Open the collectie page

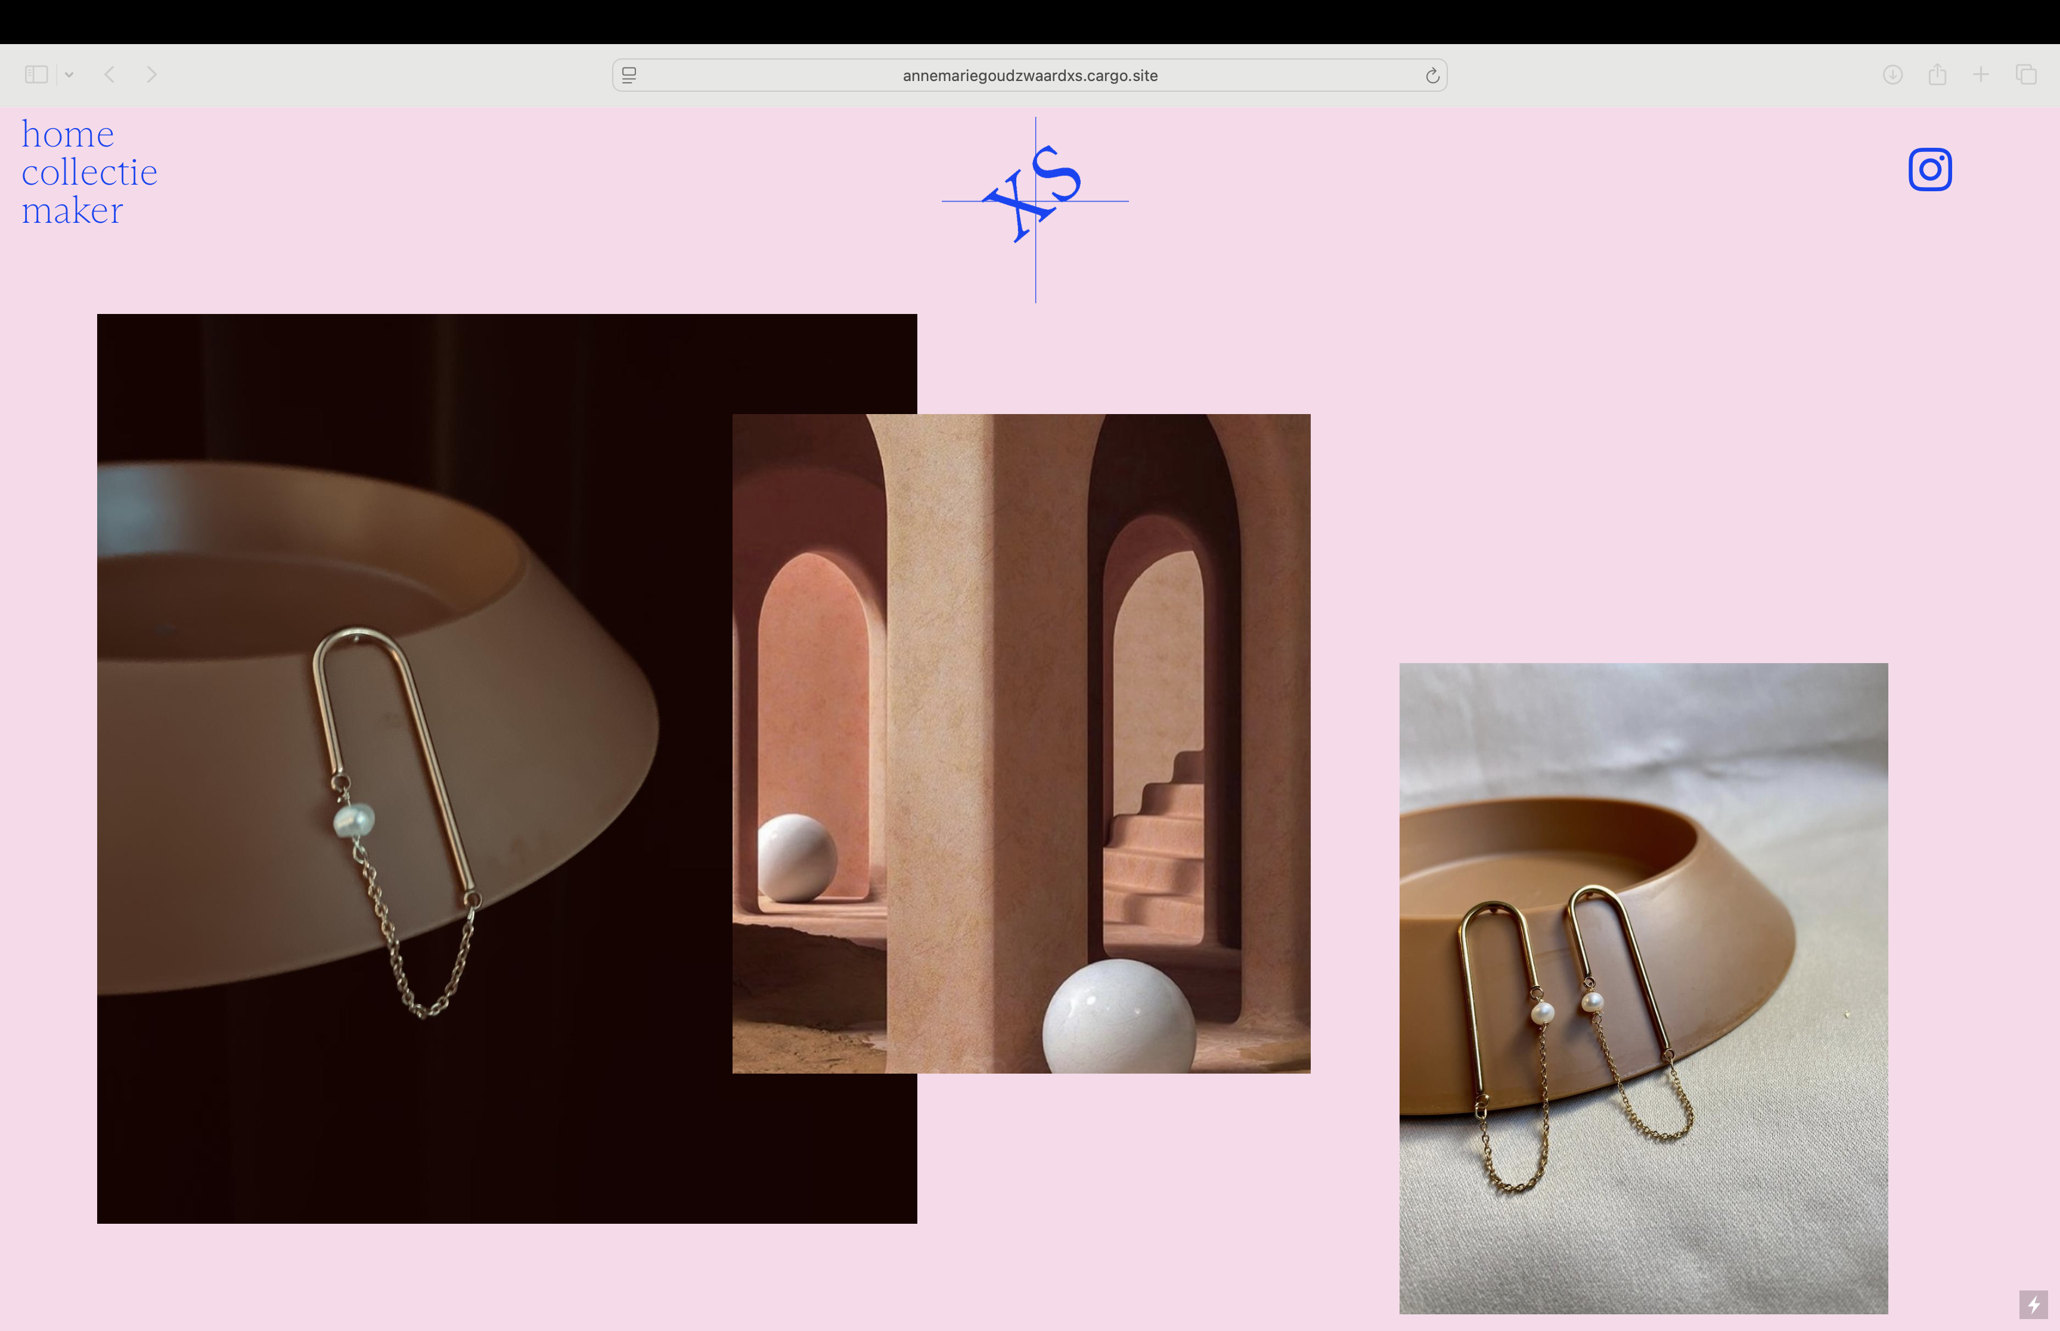coord(89,173)
